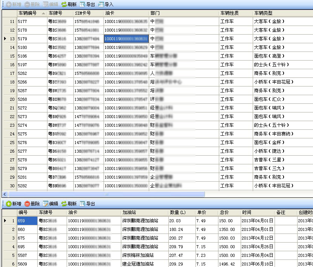The height and width of the screenshot is (267, 313).
Task: Click the left arrow of horizontal scrollbar
Action: [5, 194]
